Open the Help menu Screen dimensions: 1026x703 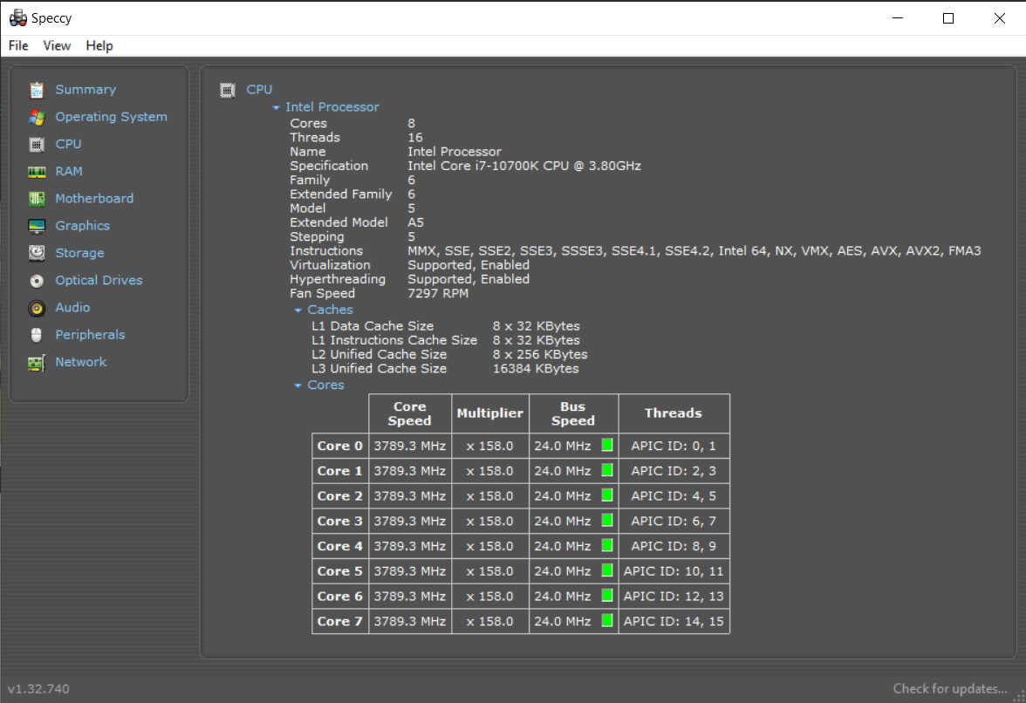tap(99, 45)
